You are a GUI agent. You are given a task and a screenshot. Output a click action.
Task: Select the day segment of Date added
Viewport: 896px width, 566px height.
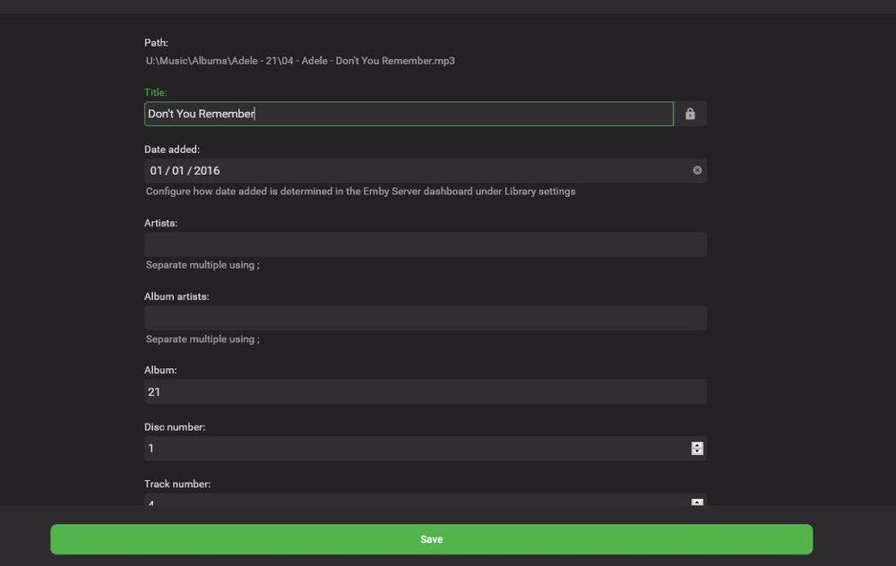(178, 170)
